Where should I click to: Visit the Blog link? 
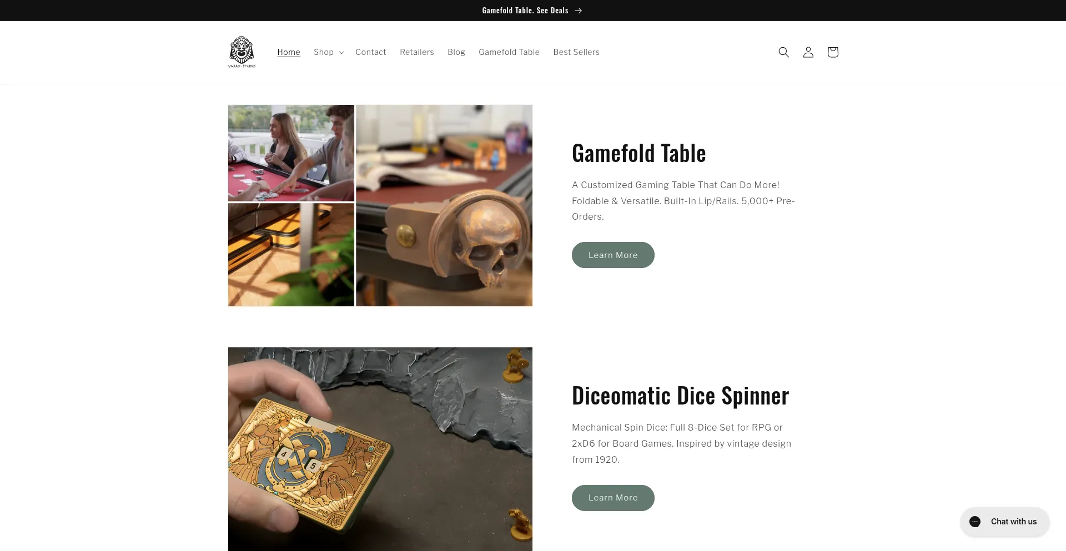pyautogui.click(x=456, y=52)
